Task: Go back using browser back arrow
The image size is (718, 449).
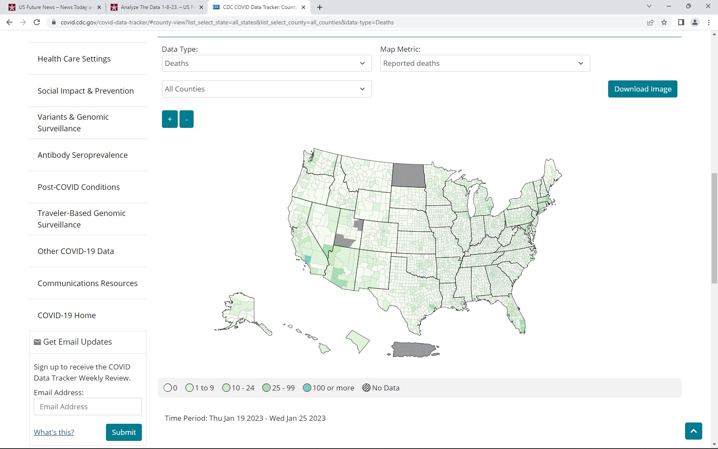Action: tap(9, 22)
